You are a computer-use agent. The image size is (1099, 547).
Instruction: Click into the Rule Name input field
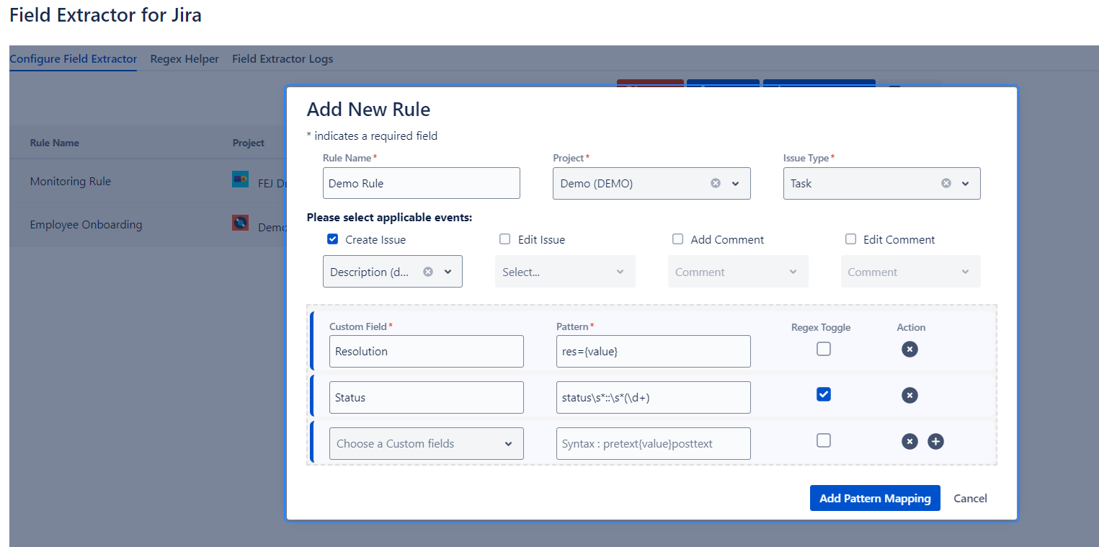click(422, 183)
